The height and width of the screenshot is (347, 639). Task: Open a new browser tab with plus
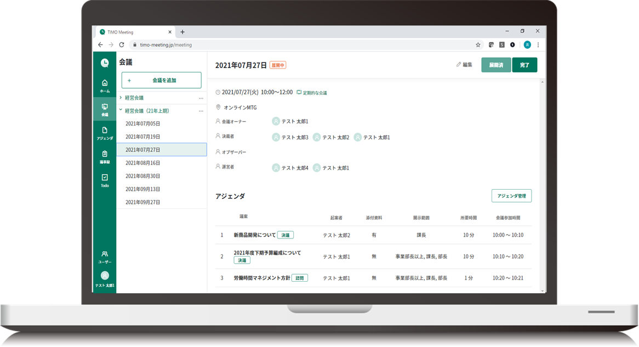click(x=182, y=32)
